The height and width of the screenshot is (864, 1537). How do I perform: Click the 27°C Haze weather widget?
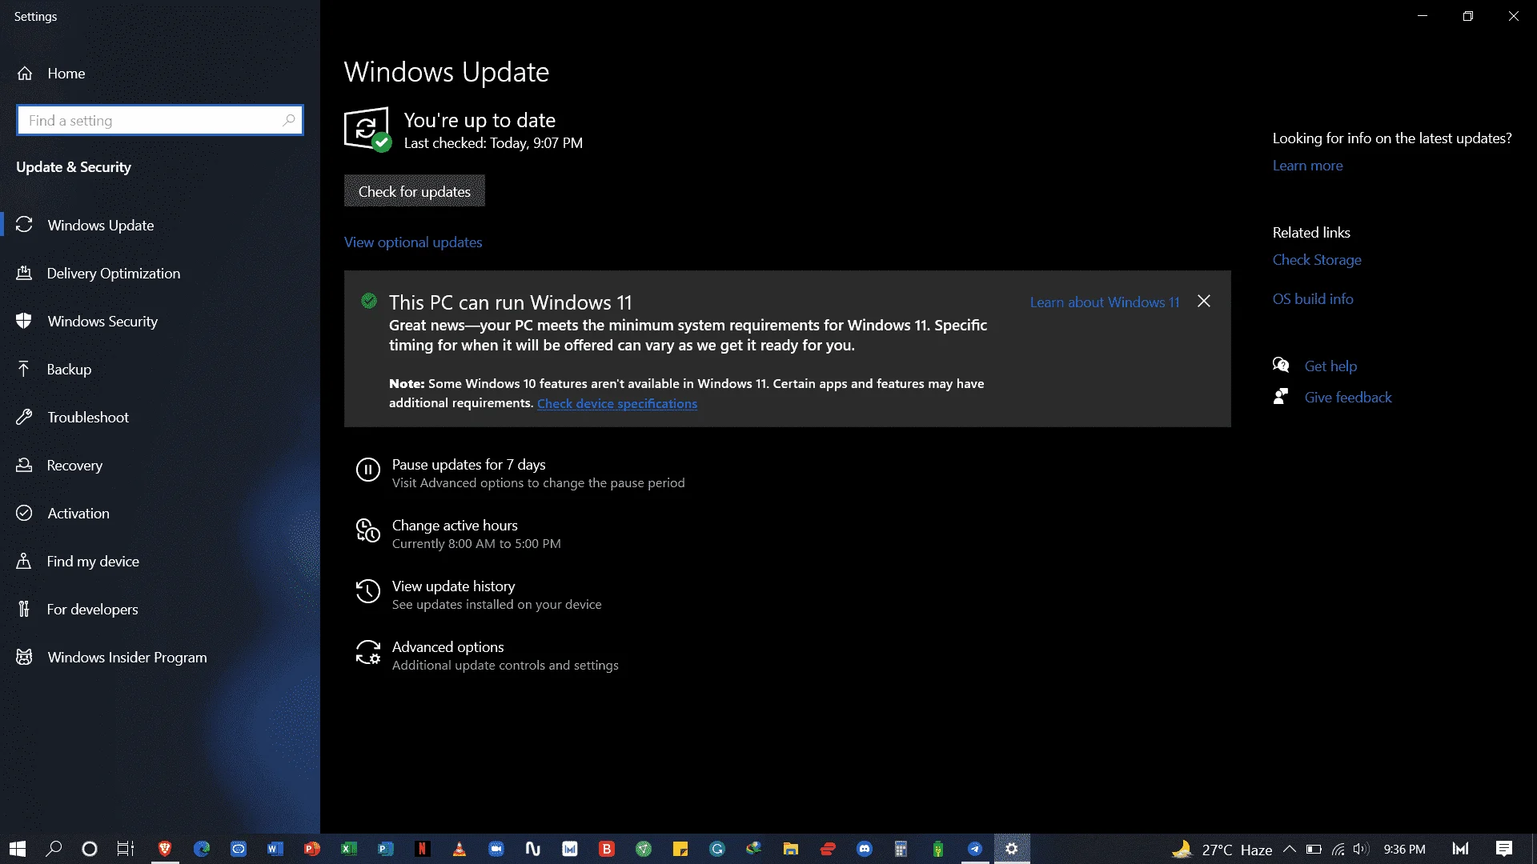pos(1222,849)
